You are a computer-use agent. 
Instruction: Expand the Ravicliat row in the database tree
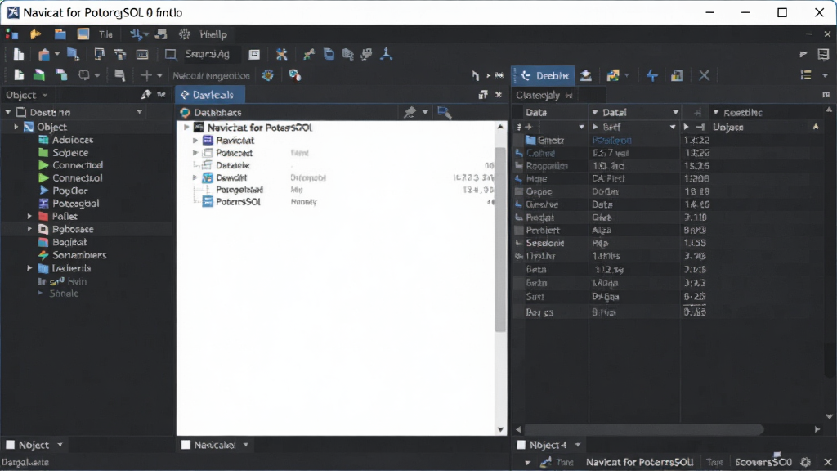coord(195,141)
